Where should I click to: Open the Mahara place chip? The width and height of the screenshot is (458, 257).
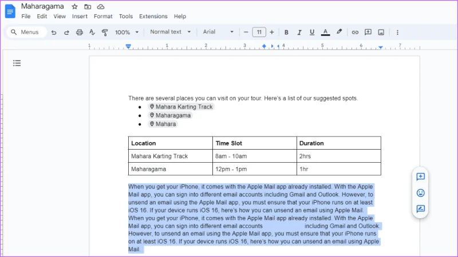tap(163, 124)
